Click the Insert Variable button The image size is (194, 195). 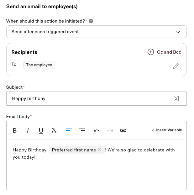click(166, 130)
